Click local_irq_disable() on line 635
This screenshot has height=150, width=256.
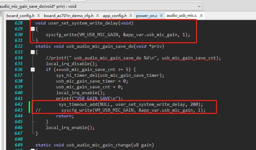pyautogui.click(x=71, y=64)
